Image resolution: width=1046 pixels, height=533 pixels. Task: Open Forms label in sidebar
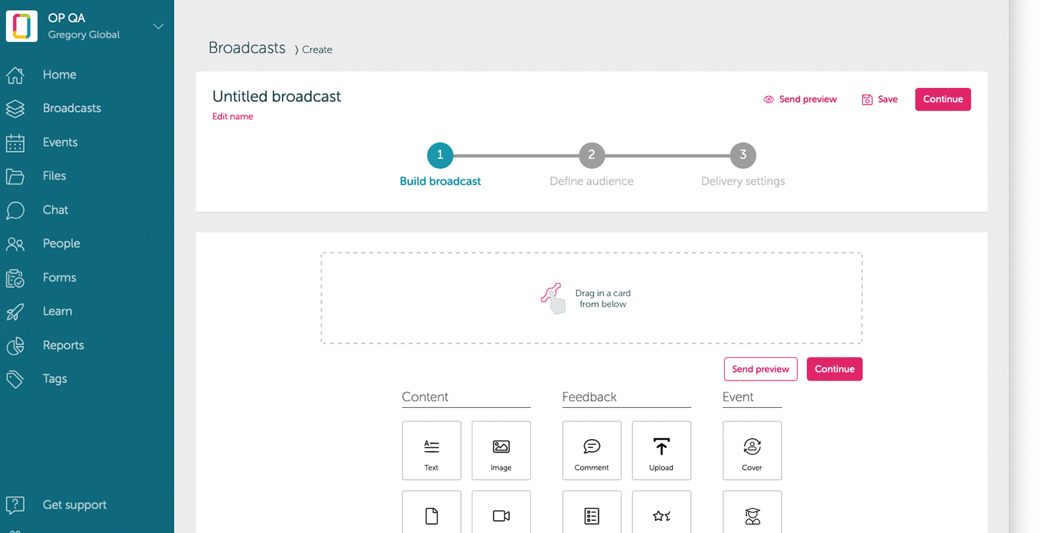[59, 277]
